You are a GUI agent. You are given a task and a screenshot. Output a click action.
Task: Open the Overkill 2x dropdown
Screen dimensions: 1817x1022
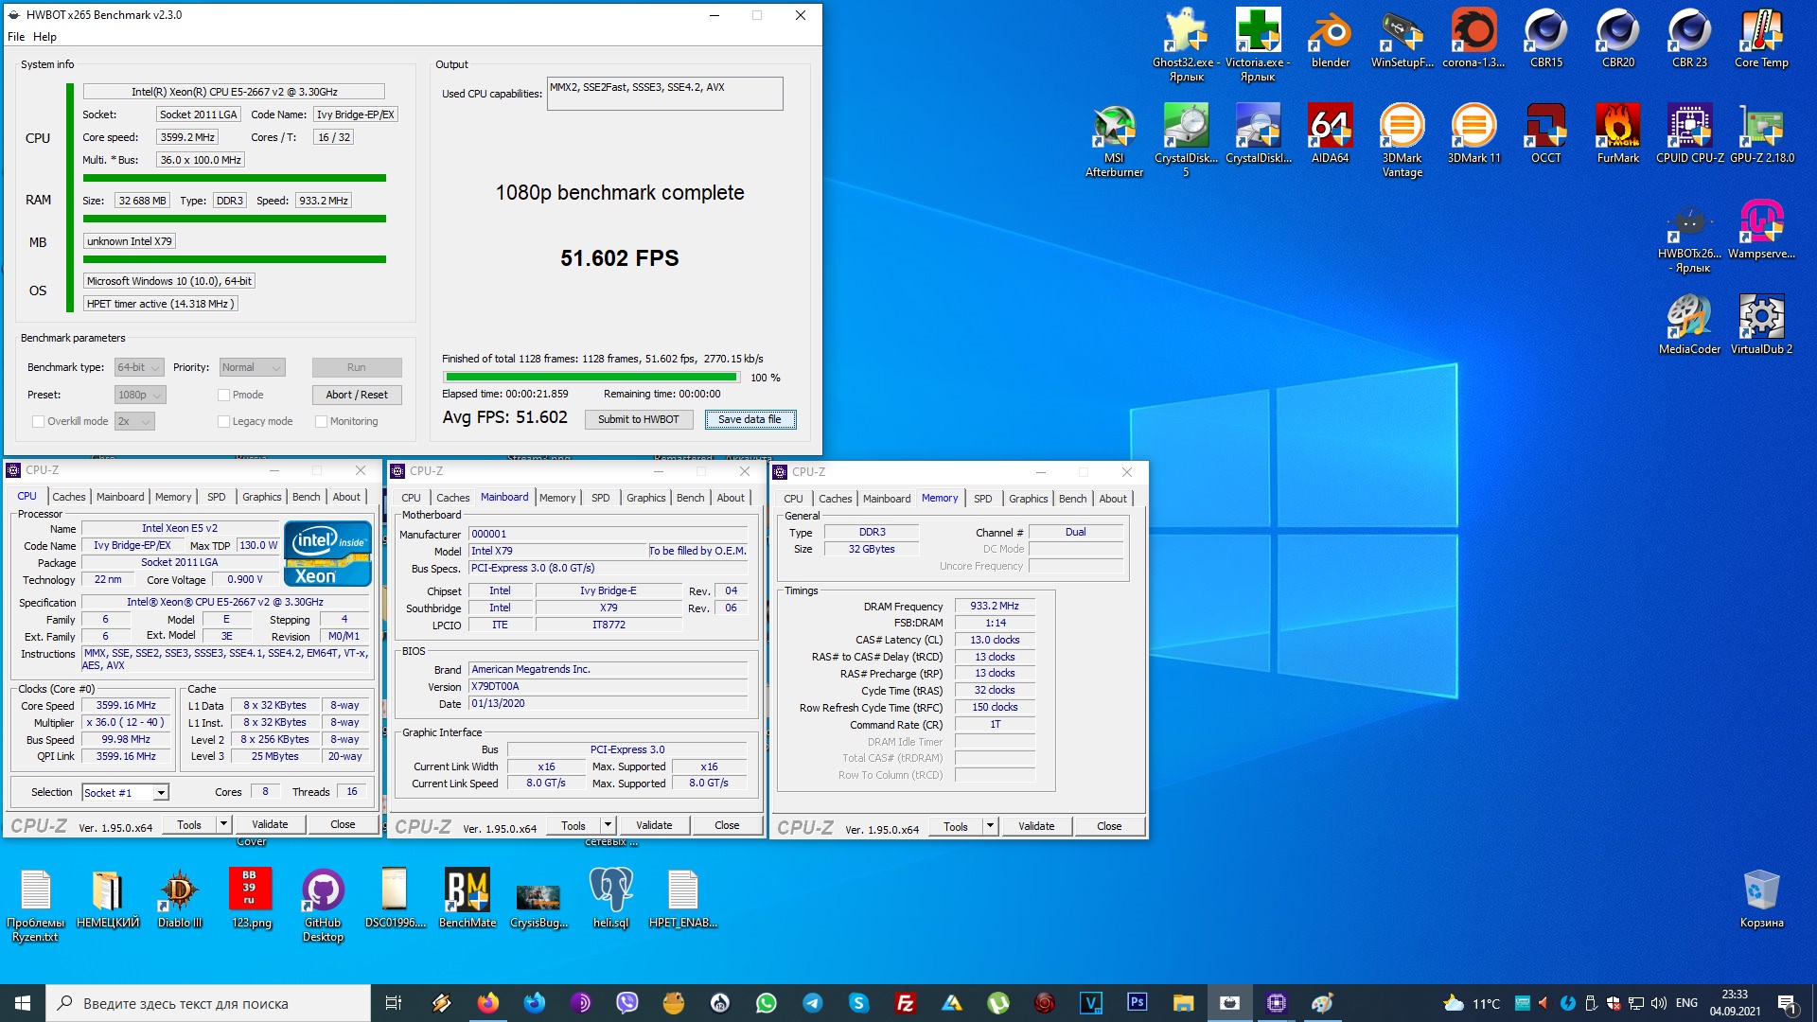134,421
